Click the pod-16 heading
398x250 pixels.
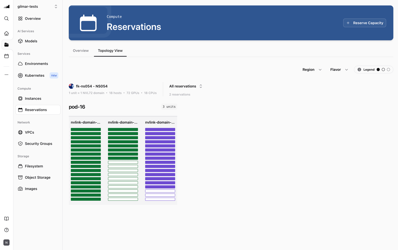coord(77,107)
